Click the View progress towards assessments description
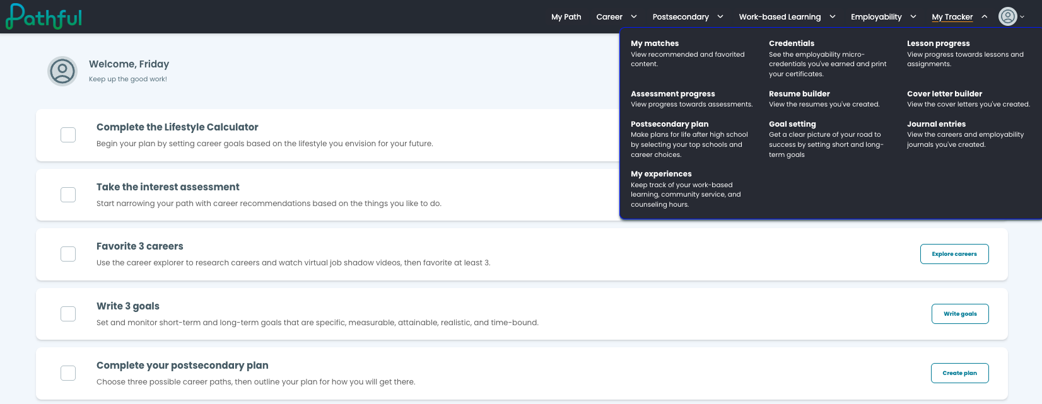This screenshot has width=1042, height=404. tap(691, 105)
